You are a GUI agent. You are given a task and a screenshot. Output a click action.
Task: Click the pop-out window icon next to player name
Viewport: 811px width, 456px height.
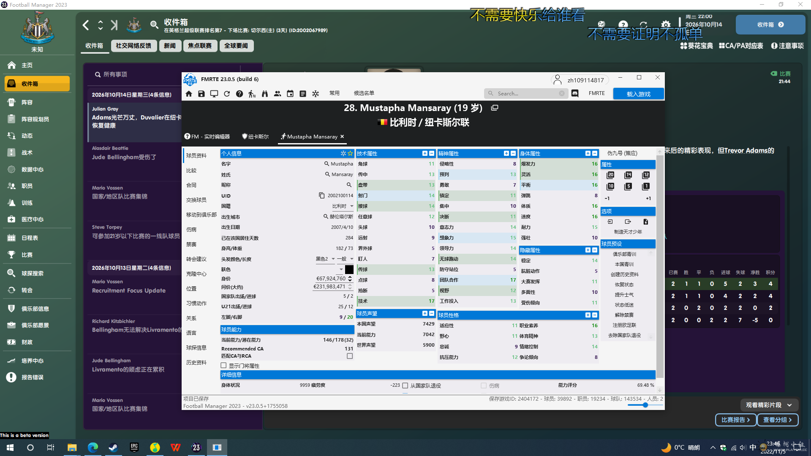(x=495, y=108)
